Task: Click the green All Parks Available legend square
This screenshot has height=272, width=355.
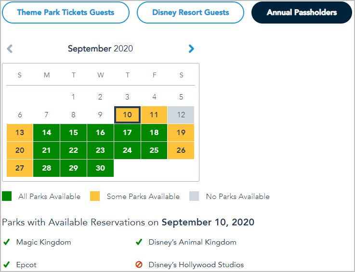Action: click(x=7, y=196)
